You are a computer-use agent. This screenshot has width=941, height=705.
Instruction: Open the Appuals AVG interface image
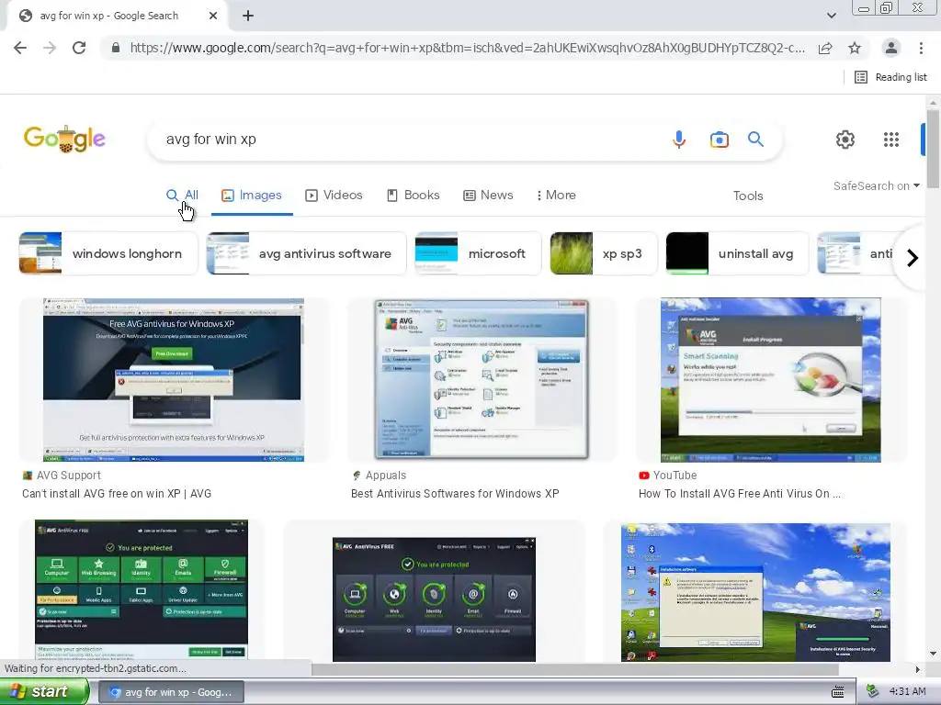[x=482, y=380]
